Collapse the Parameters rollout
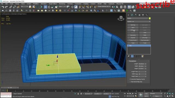The height and width of the screenshot is (98, 175). pyautogui.click(x=132, y=61)
